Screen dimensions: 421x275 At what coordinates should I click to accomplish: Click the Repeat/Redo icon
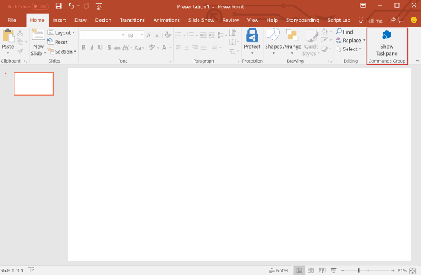(x=86, y=6)
